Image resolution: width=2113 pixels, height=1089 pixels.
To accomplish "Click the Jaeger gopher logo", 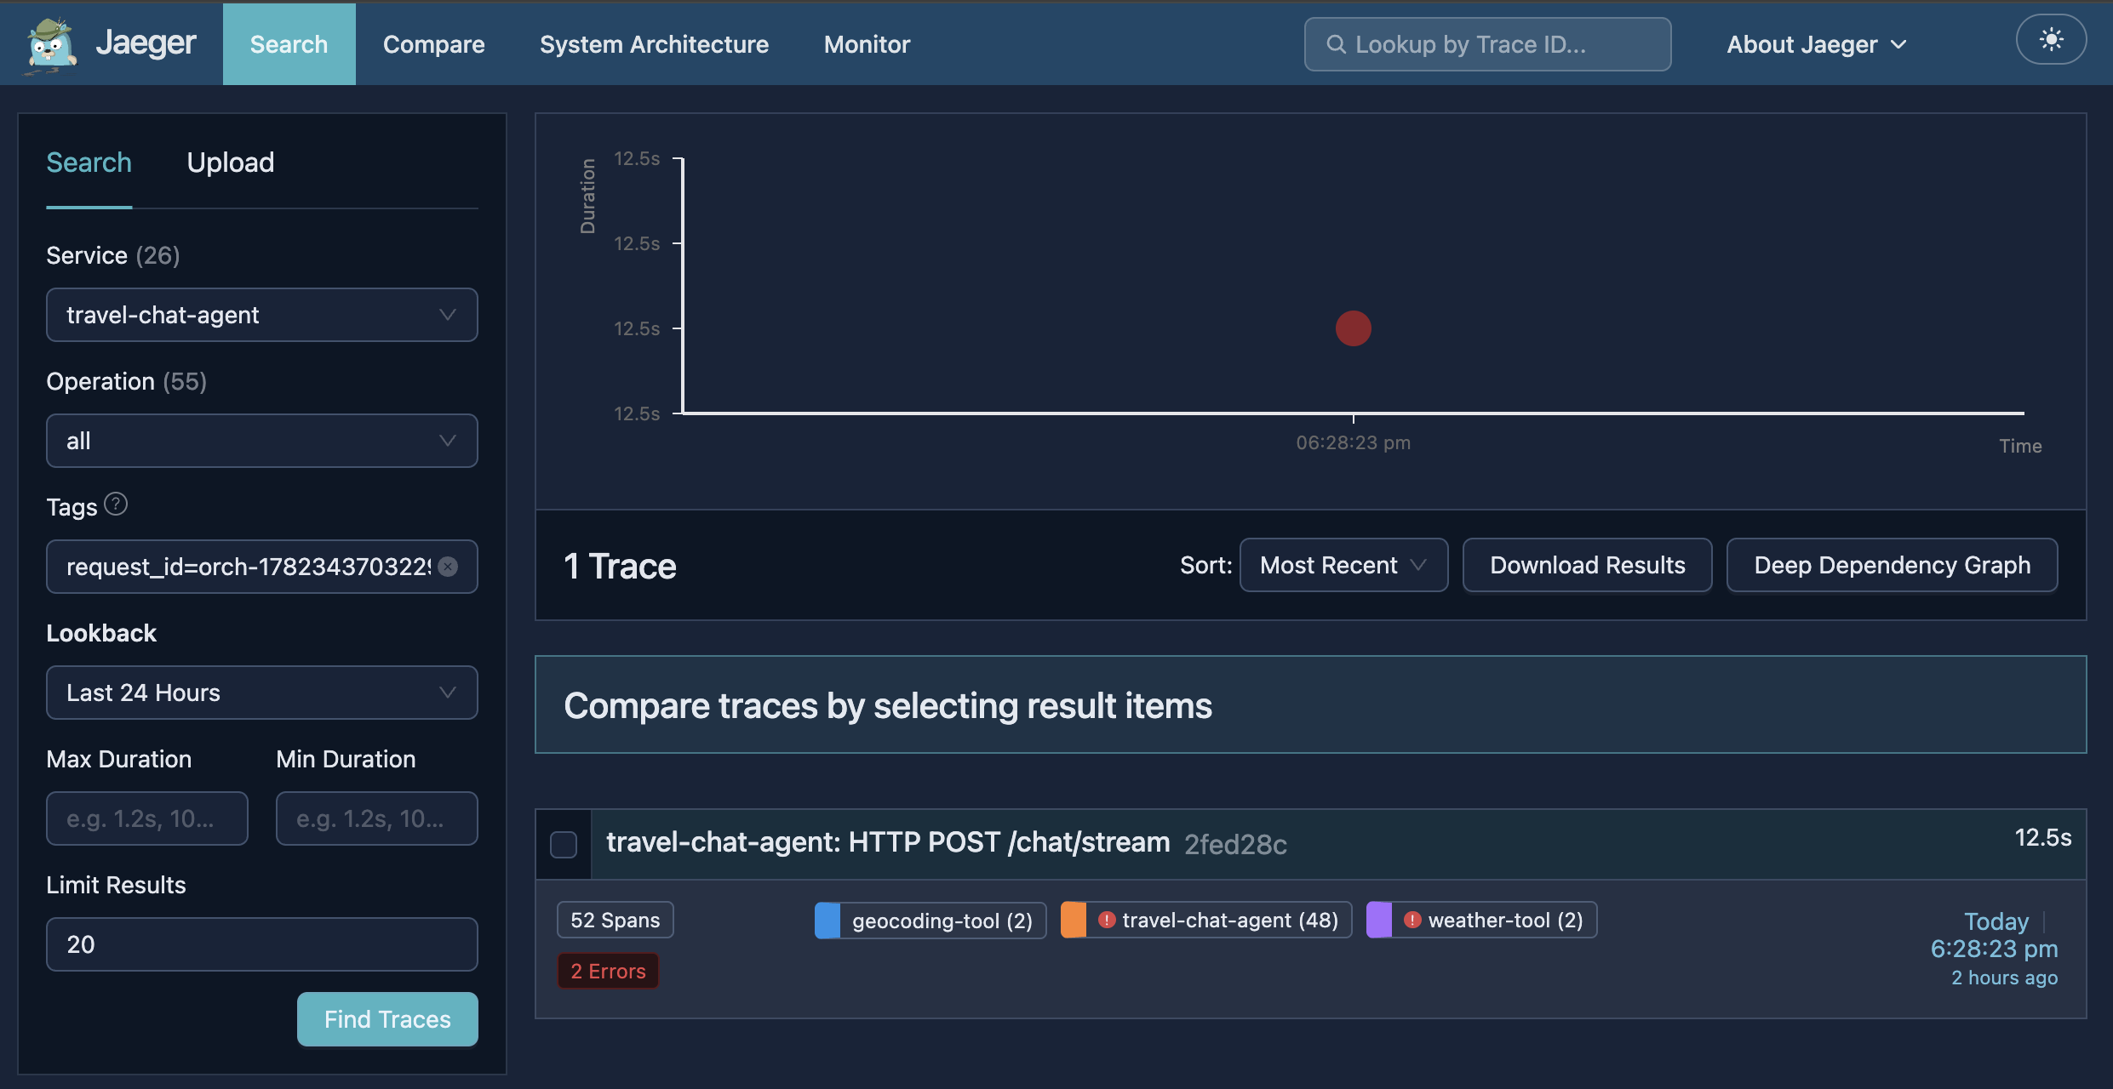I will coord(51,44).
